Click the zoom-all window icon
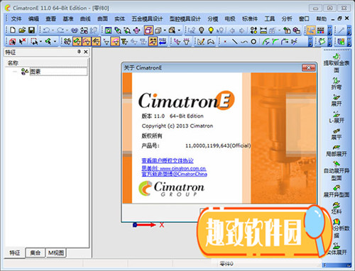Screen dimensions: 355x271 pyautogui.click(x=109, y=30)
